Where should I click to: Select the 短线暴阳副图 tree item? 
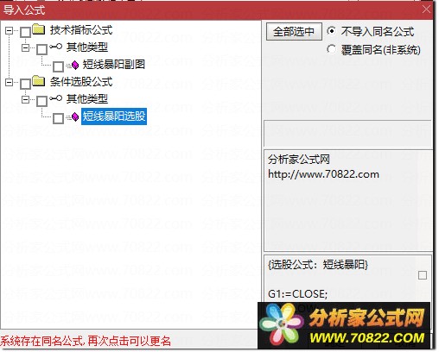click(x=114, y=65)
